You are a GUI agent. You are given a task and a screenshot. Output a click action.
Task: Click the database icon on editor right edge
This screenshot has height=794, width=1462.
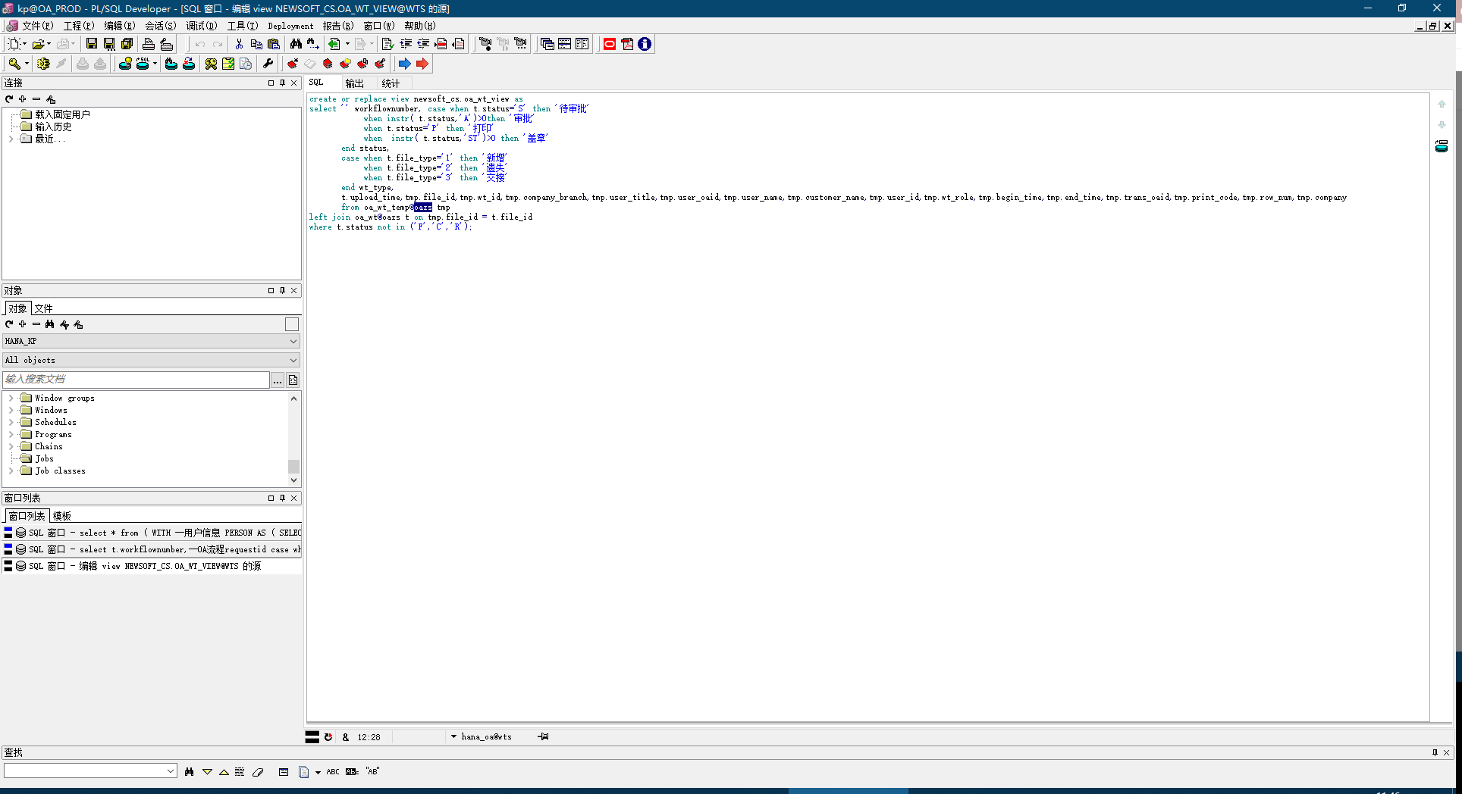(x=1442, y=146)
